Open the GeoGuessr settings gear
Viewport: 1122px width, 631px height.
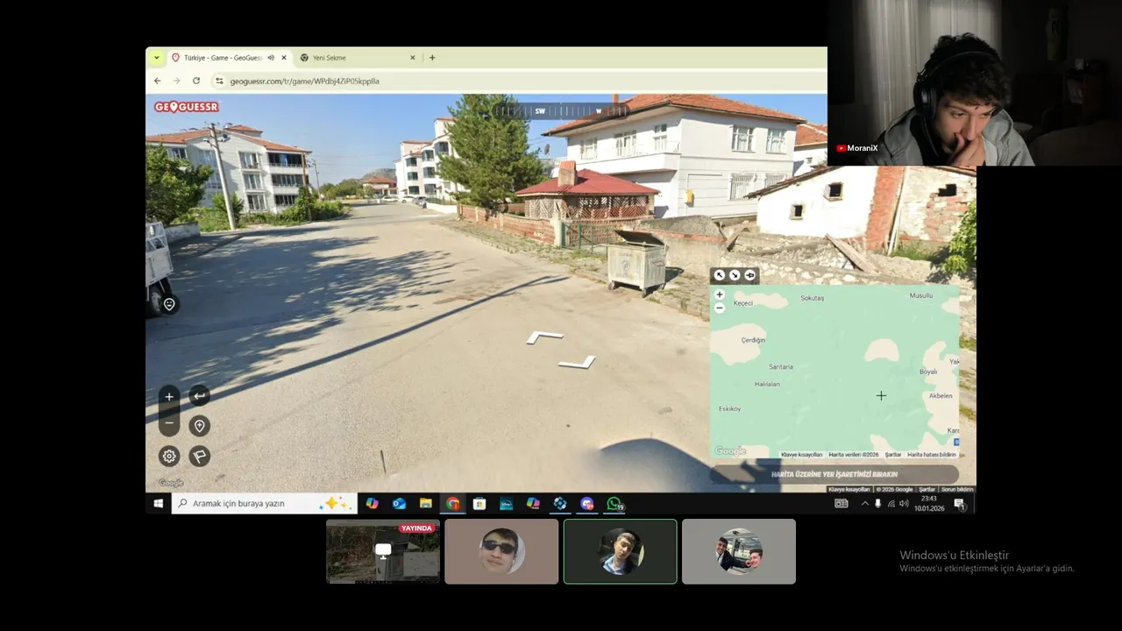pos(169,456)
